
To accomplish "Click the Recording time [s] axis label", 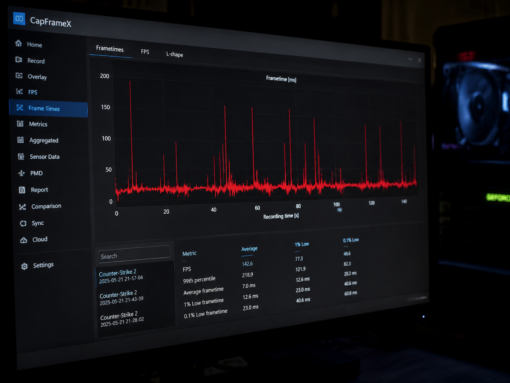I will pos(281,216).
